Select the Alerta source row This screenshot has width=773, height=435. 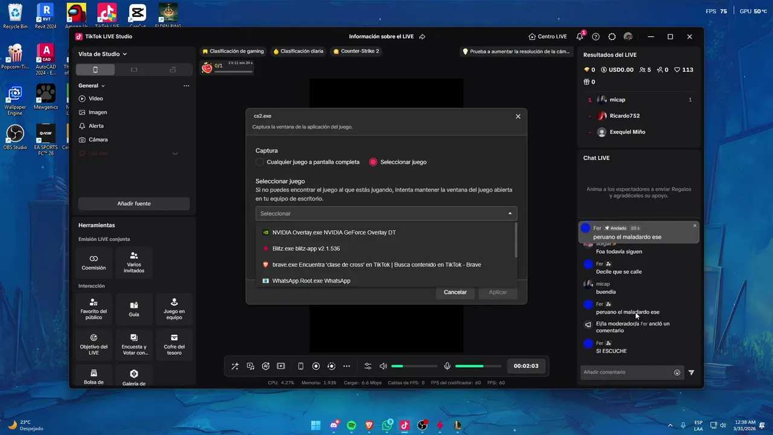(134, 126)
